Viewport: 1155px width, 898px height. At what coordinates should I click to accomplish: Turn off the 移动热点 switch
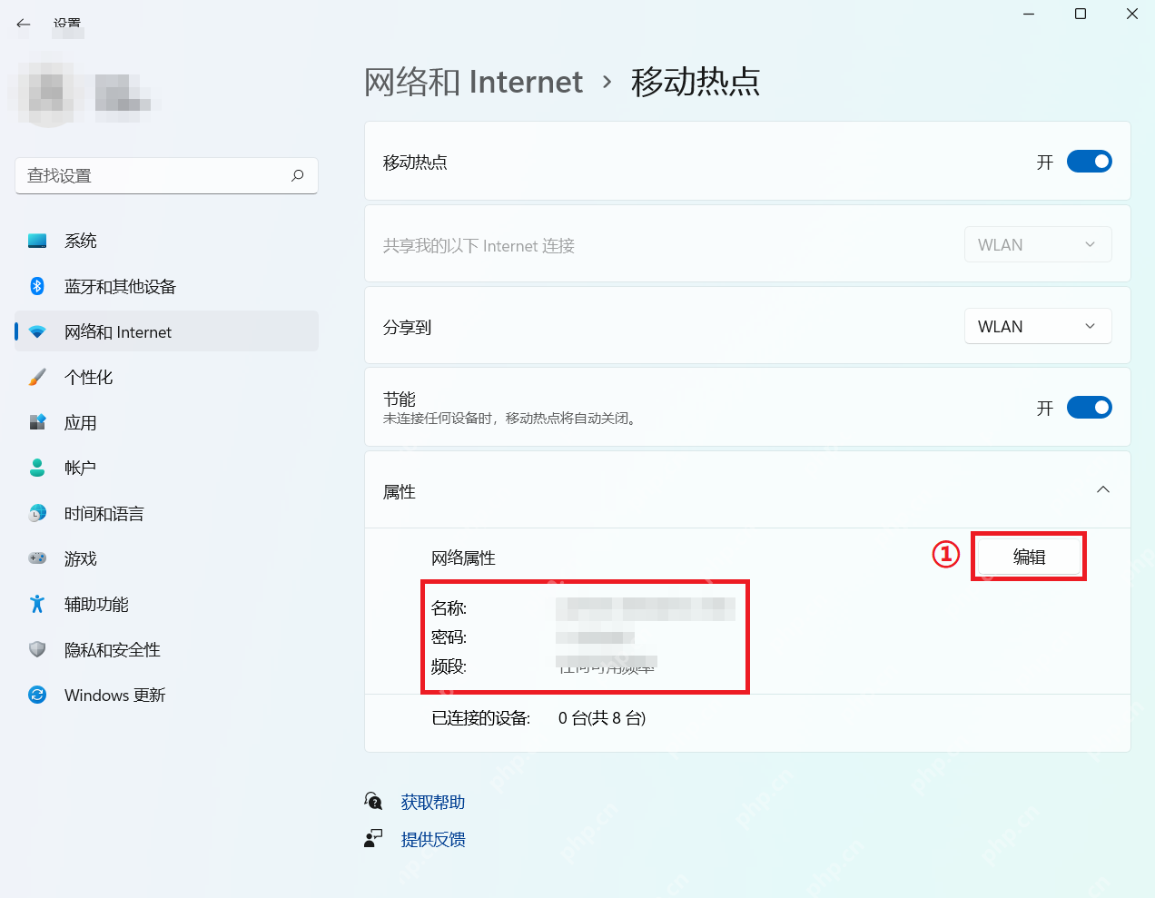[x=1089, y=162]
